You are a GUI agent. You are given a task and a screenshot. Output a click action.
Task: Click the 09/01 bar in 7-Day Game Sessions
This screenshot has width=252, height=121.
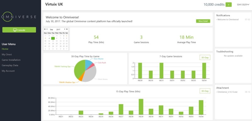[172, 75]
